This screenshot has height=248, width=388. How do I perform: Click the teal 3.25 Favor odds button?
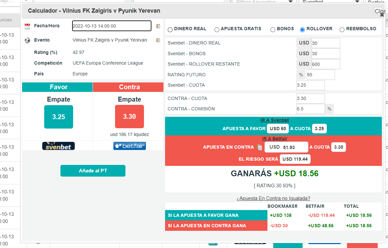58,117
